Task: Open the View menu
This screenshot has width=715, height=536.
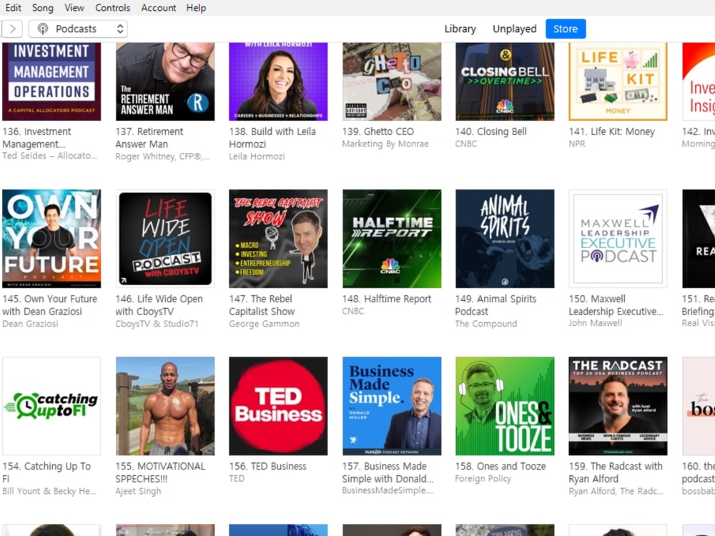Action: pyautogui.click(x=74, y=8)
